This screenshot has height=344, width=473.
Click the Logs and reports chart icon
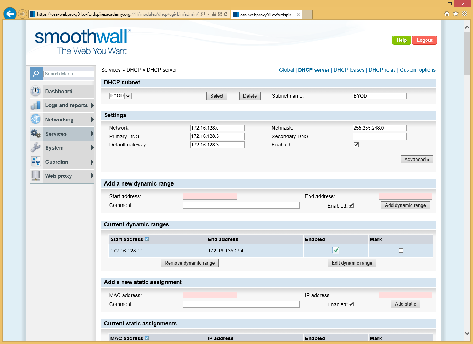coord(36,105)
